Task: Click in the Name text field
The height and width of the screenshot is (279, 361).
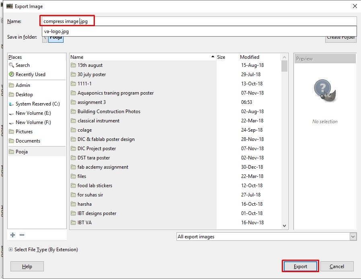Action: click(199, 21)
